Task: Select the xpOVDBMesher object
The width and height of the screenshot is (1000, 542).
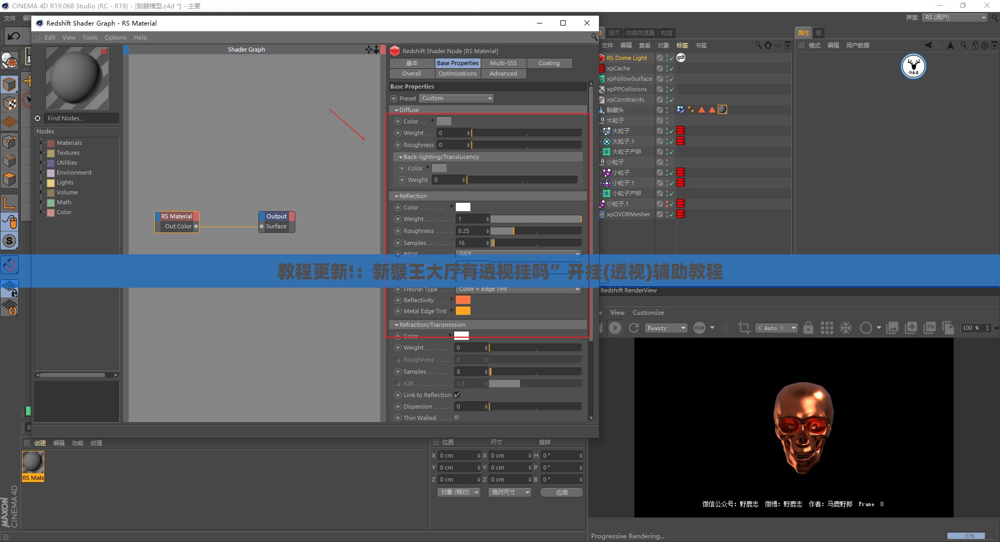Action: pyautogui.click(x=628, y=214)
